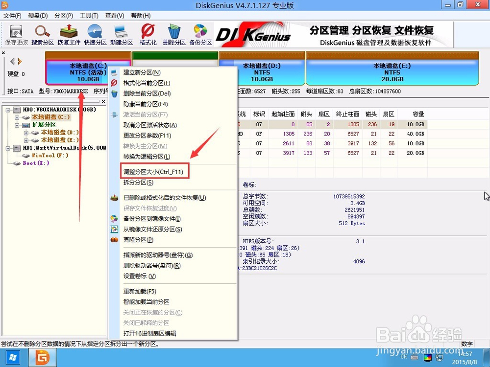The height and width of the screenshot is (367, 490).
Task: Select 本地磁盘(C:) tree item
Action: coord(50,117)
